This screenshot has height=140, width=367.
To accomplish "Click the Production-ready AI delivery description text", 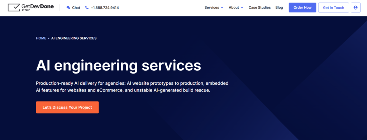I will pos(132,87).
